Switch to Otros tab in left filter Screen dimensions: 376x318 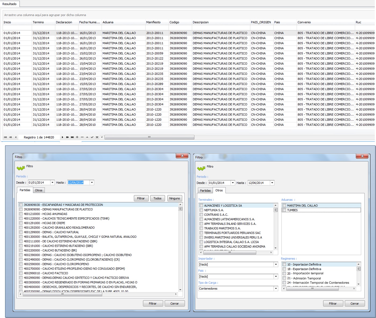pos(39,190)
